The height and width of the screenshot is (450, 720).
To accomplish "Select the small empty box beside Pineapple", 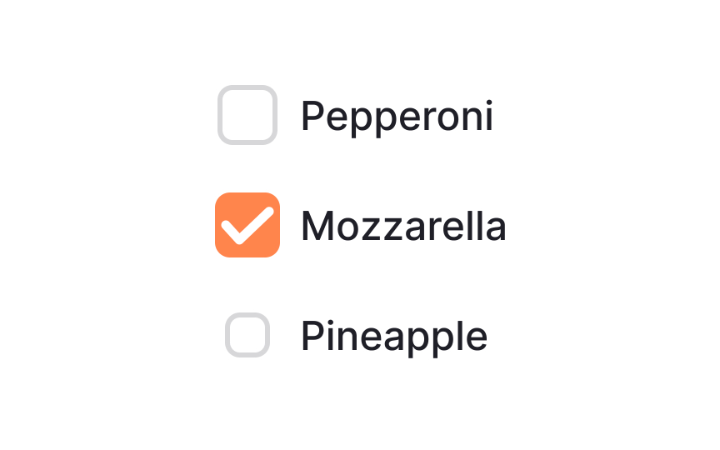I will click(247, 335).
